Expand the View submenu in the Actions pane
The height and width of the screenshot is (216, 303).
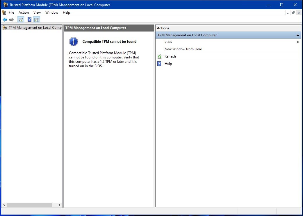[x=298, y=42]
